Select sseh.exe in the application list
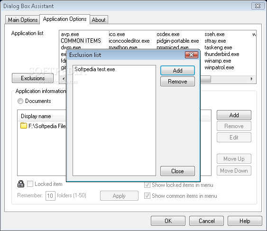The height and width of the screenshot is (231, 267). click(214, 34)
